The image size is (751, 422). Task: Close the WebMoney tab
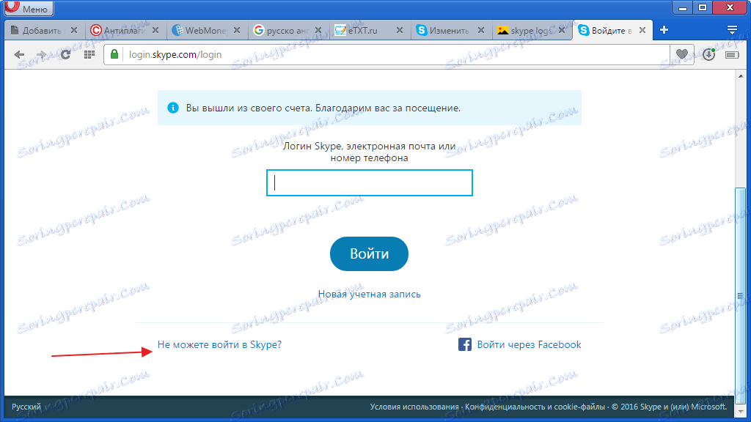click(x=237, y=30)
